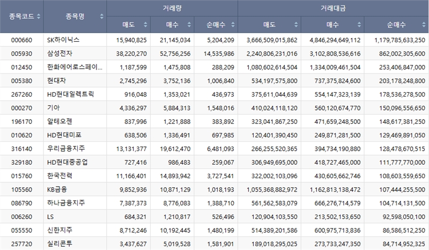429x250 pixels.
Task: Click the 순매수 label under 거래대금
Action: (396, 25)
